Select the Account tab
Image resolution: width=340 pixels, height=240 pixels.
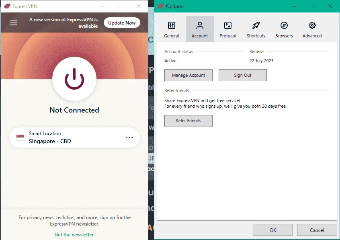point(200,29)
